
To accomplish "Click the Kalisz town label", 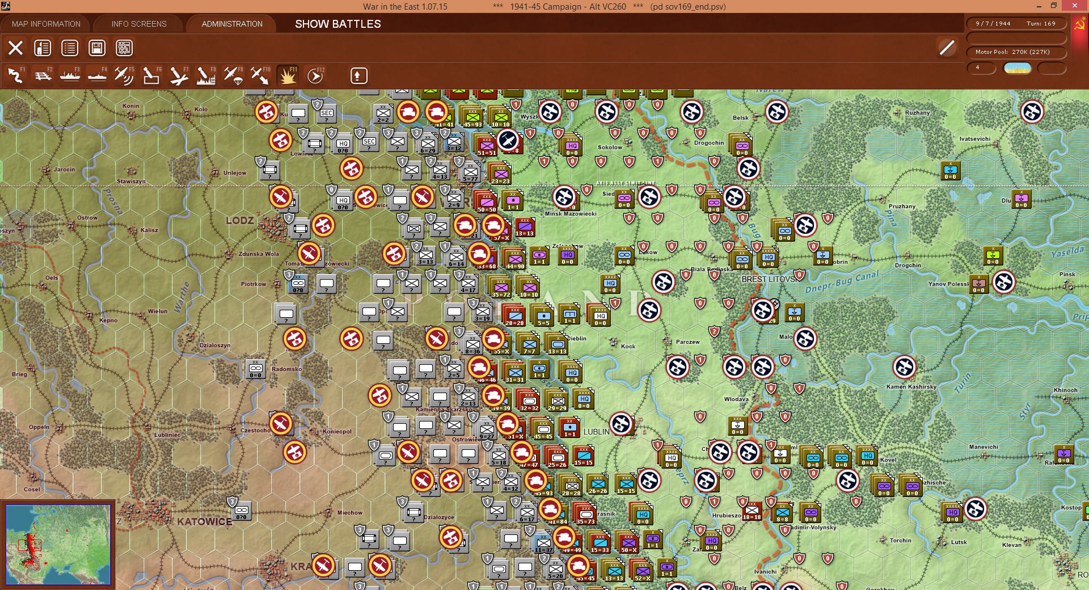I will 150,230.
